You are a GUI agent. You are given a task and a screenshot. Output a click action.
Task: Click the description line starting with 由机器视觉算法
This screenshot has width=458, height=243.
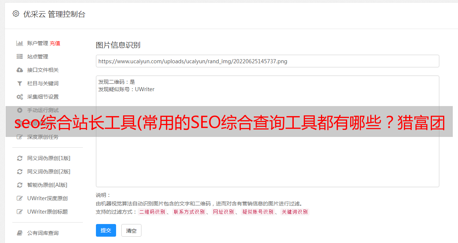pyautogui.click(x=199, y=204)
